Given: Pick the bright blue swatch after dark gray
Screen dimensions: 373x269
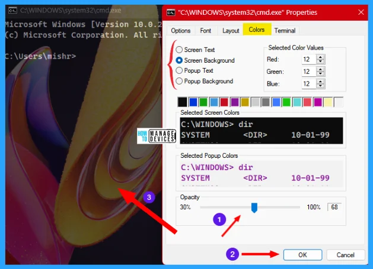Looking at the screenshot, I should point(276,102).
